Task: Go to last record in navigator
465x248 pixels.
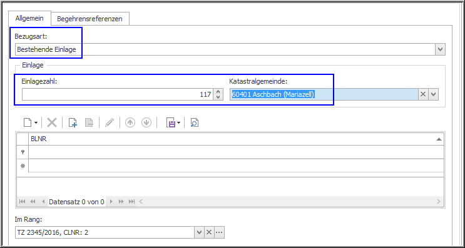Action: [131, 202]
